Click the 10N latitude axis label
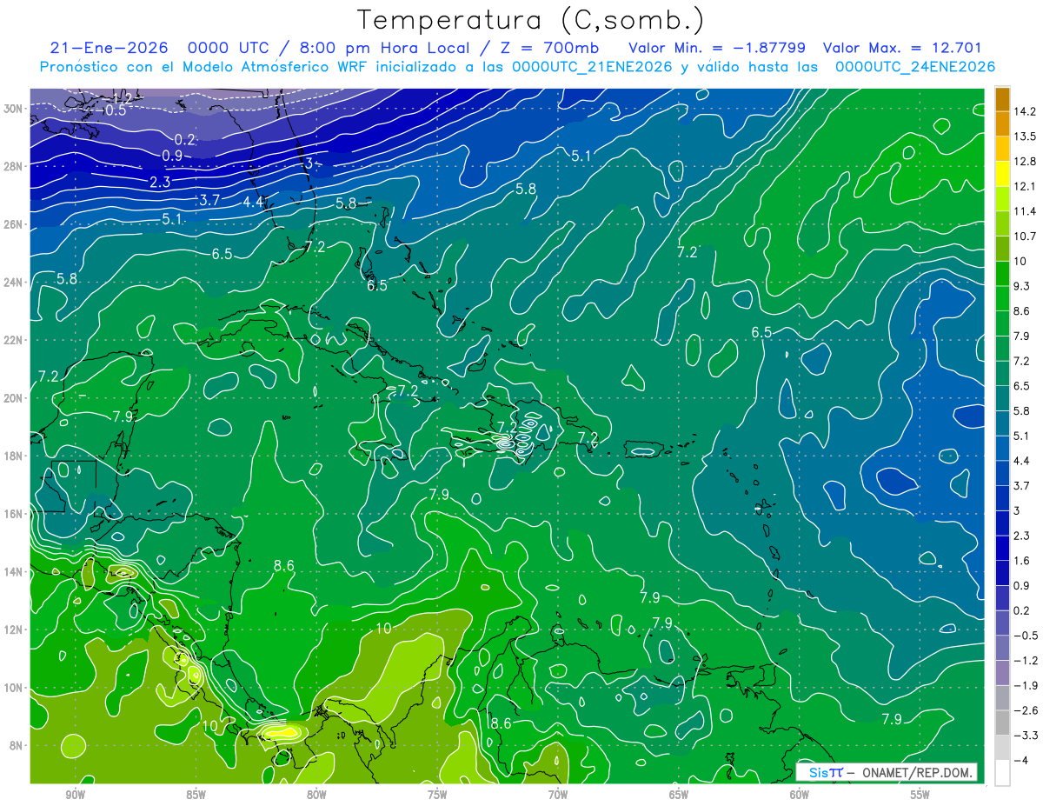The height and width of the screenshot is (806, 1043). (x=13, y=688)
